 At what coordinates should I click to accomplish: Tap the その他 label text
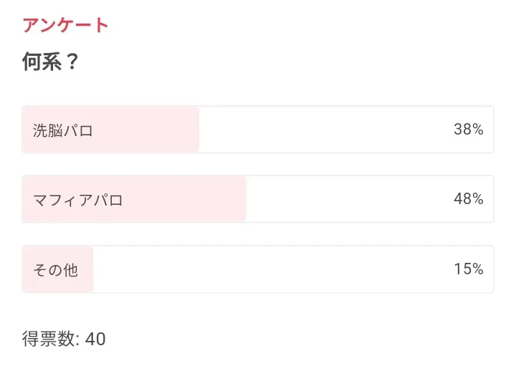pos(55,270)
